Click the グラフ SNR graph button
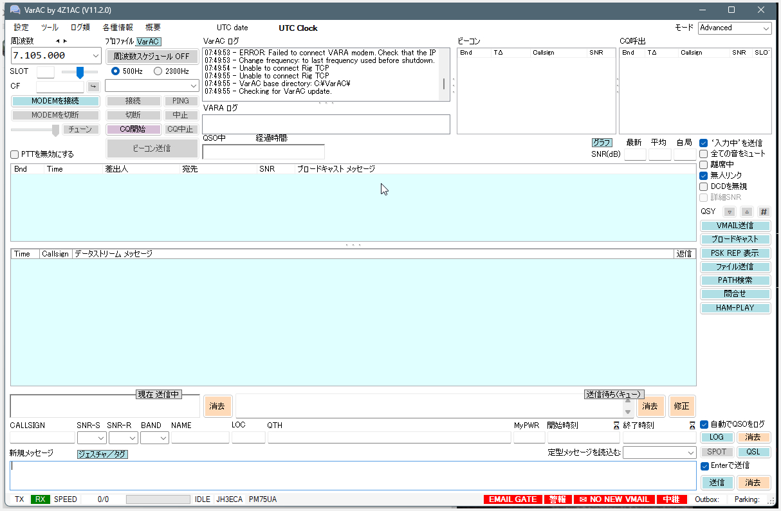 point(602,143)
